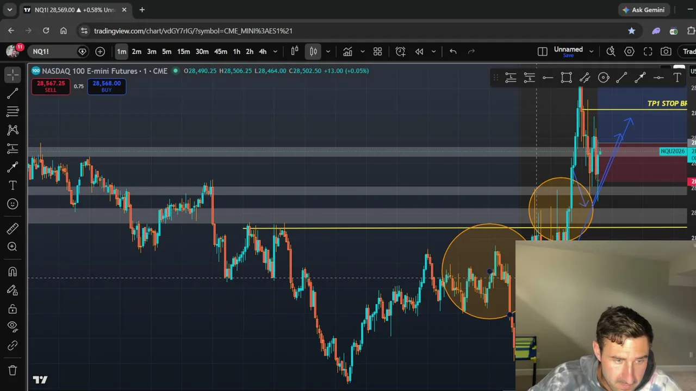Select the Text tool in left sidebar

pos(13,186)
